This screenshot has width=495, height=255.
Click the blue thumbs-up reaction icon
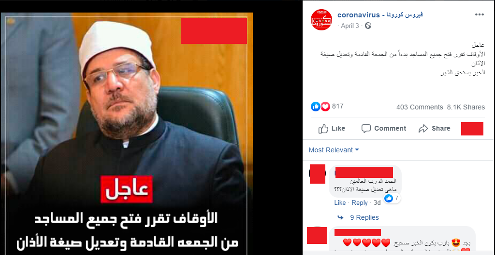[316, 107]
